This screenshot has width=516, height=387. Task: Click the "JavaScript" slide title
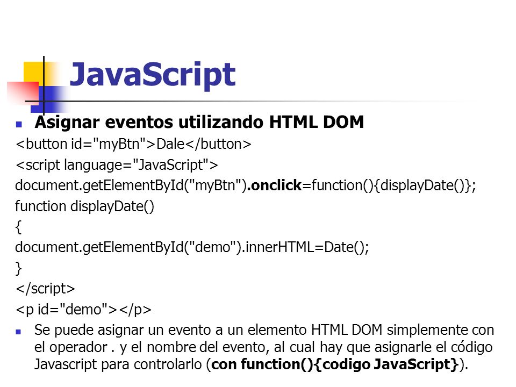(153, 76)
